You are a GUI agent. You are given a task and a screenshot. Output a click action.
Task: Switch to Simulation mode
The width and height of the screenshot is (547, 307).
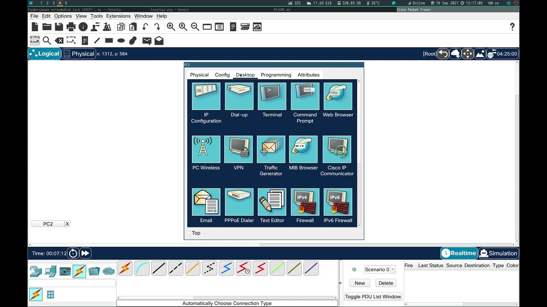coord(499,253)
